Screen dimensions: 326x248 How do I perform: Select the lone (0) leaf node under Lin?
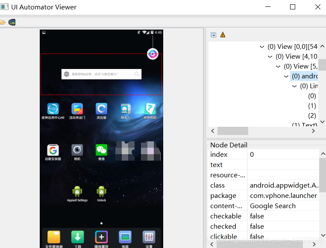coord(312,96)
